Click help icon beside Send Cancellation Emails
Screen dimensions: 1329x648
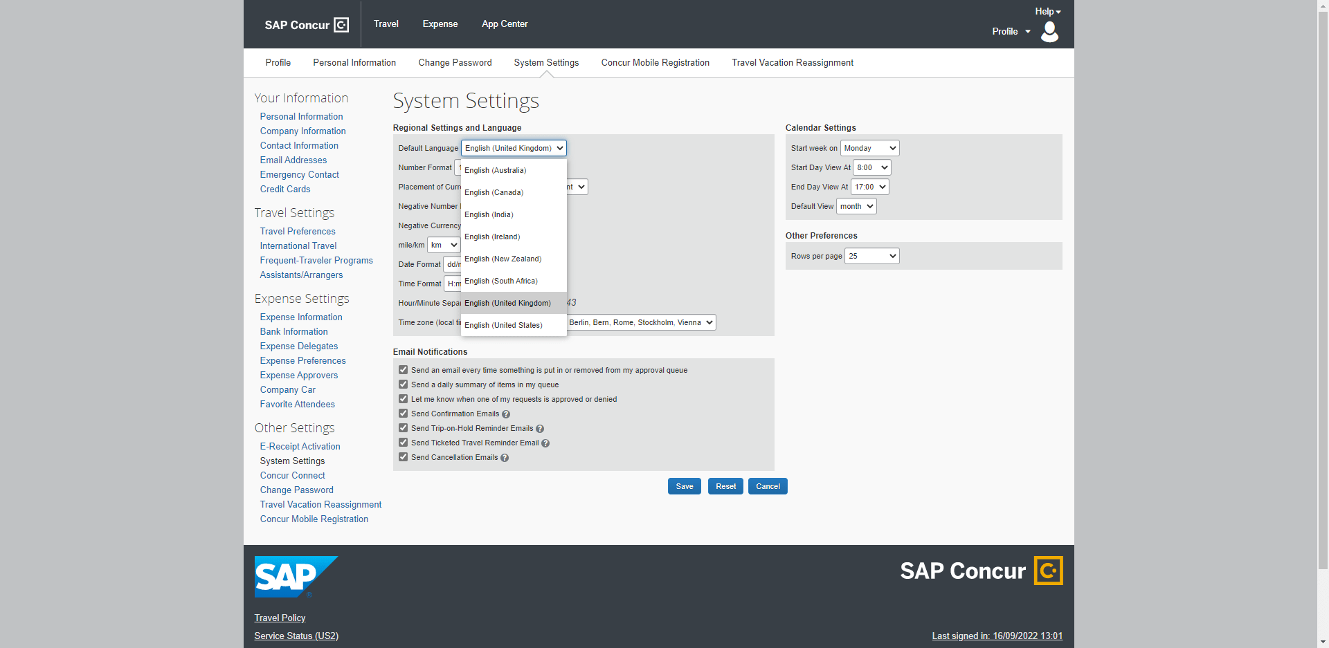point(505,458)
